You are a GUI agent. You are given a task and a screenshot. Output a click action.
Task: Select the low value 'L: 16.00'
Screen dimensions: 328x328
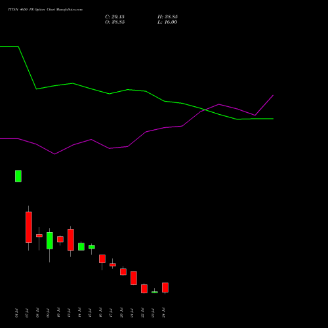point(167,22)
